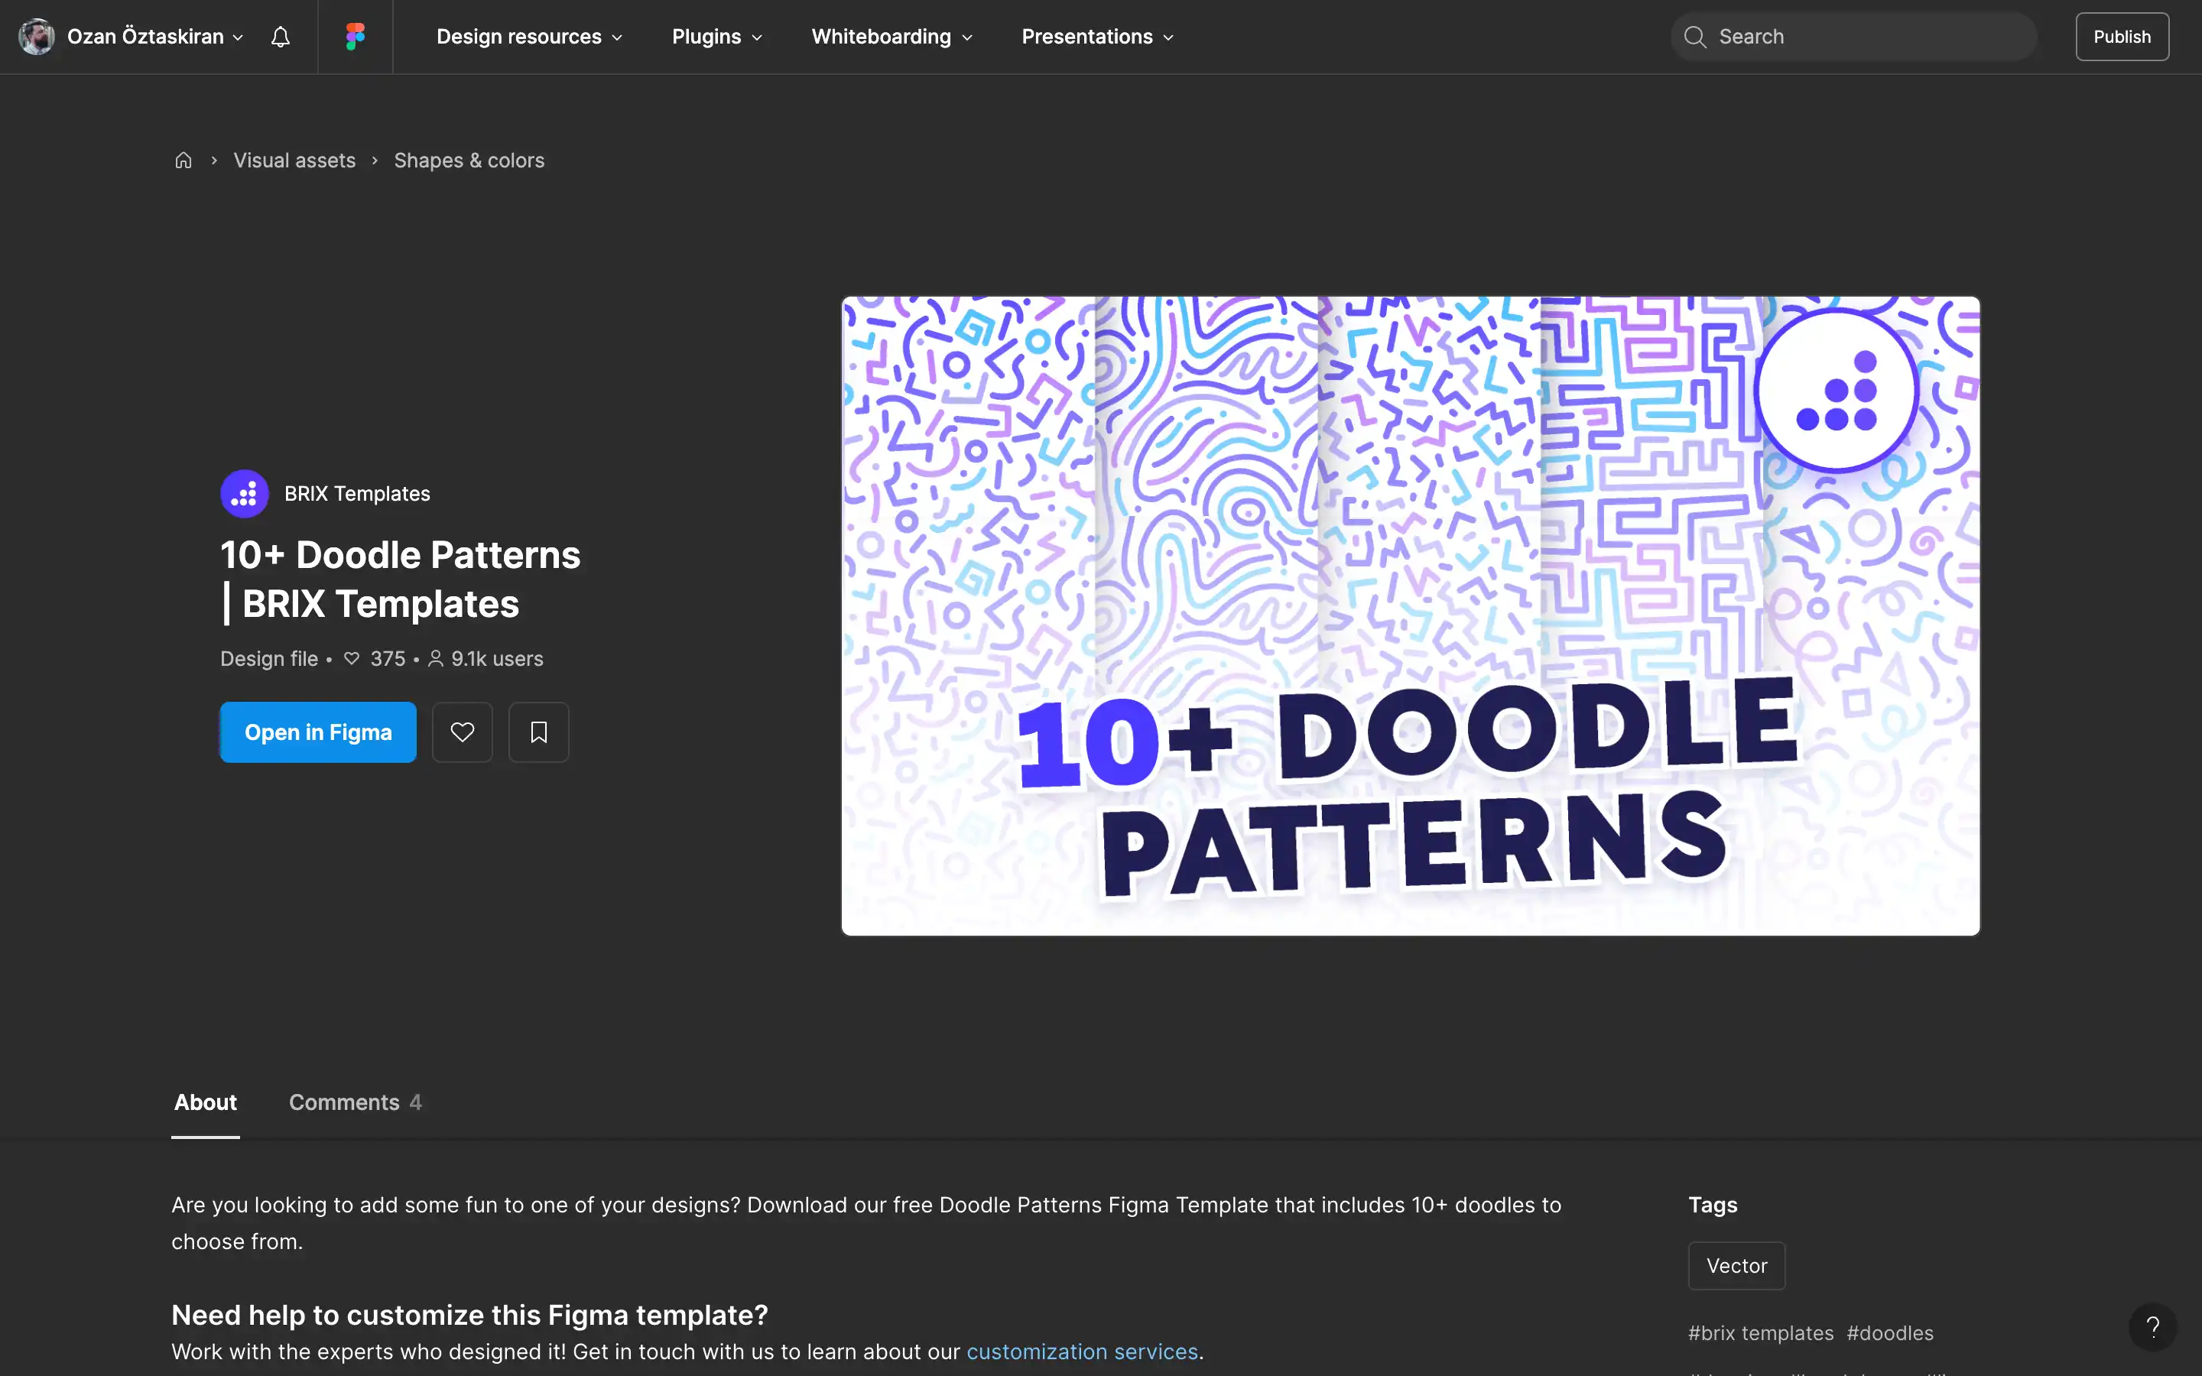Click the file title 10+ Doodle Patterns
Screen dimensions: 2202x1376
click(401, 579)
